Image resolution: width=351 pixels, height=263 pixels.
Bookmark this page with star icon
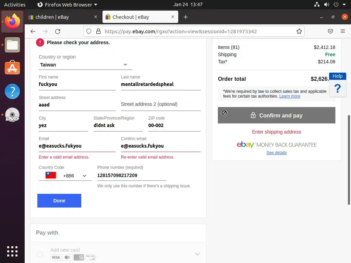[x=299, y=31]
